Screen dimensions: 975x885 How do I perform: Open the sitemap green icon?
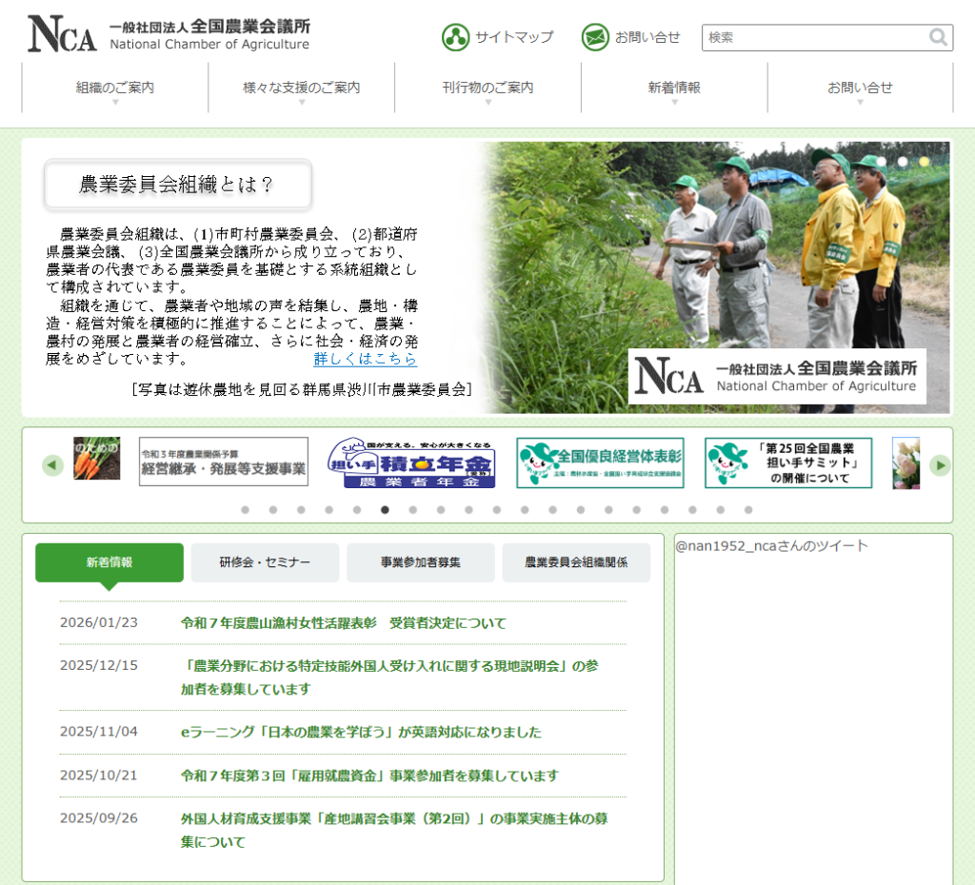455,37
